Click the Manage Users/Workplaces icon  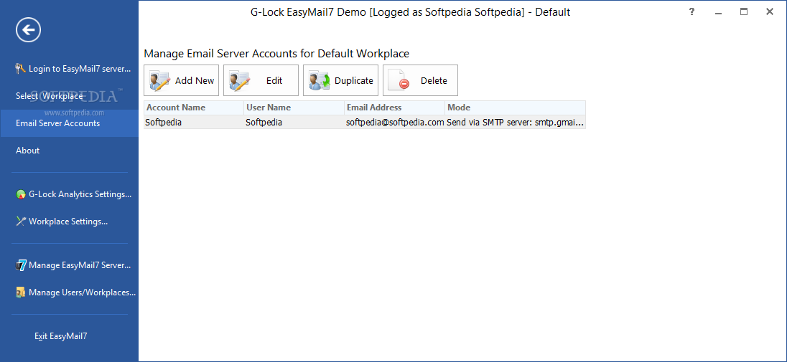(x=21, y=292)
